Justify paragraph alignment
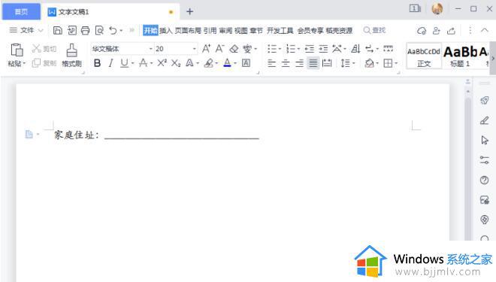496x282 pixels. [x=313, y=63]
